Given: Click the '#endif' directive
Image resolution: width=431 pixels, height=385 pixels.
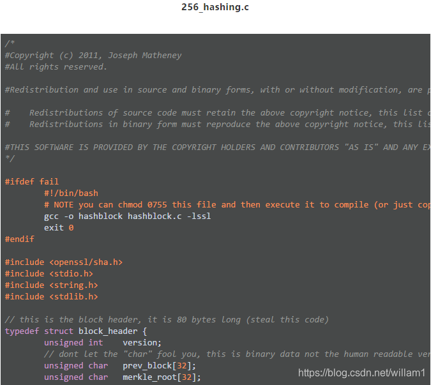Looking at the screenshot, I should click(20, 239).
